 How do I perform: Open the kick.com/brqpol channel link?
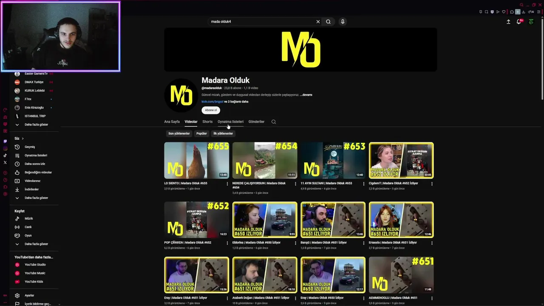coord(212,102)
